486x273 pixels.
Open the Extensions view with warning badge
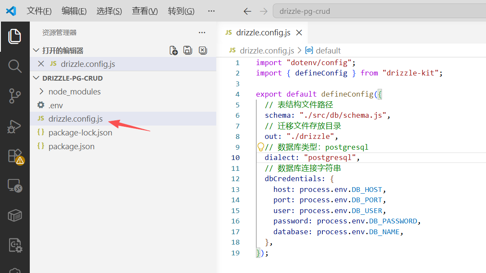tap(16, 157)
